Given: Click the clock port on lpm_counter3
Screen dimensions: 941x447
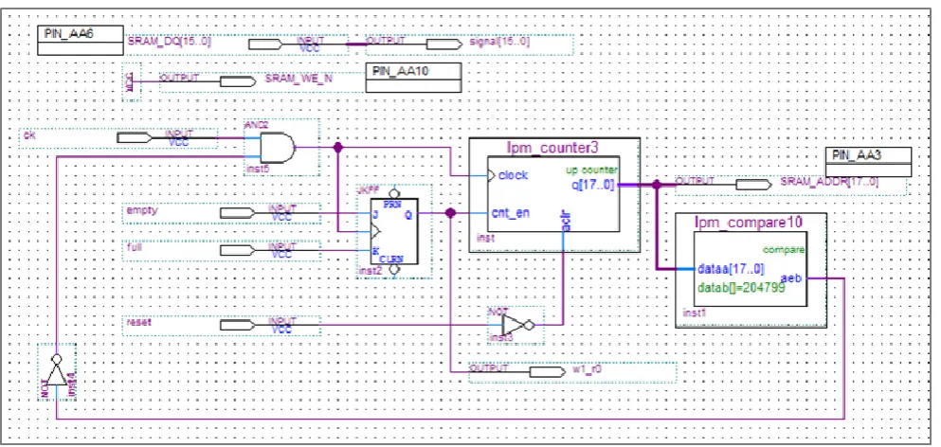Looking at the screenshot, I should pos(513,175).
